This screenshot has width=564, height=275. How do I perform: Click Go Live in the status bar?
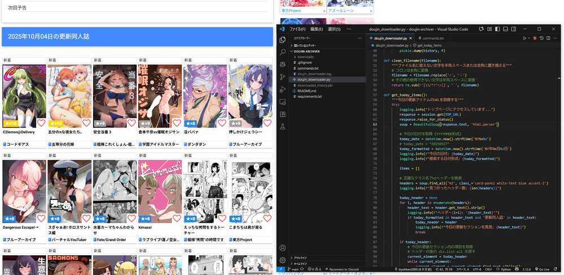point(541,269)
